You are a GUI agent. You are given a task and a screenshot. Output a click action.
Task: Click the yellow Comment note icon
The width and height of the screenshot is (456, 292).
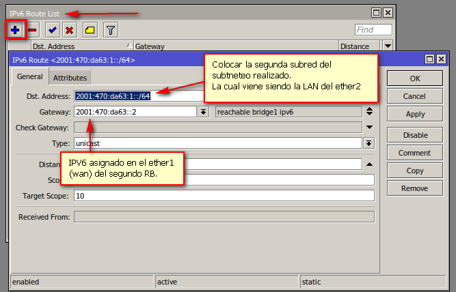pyautogui.click(x=90, y=29)
